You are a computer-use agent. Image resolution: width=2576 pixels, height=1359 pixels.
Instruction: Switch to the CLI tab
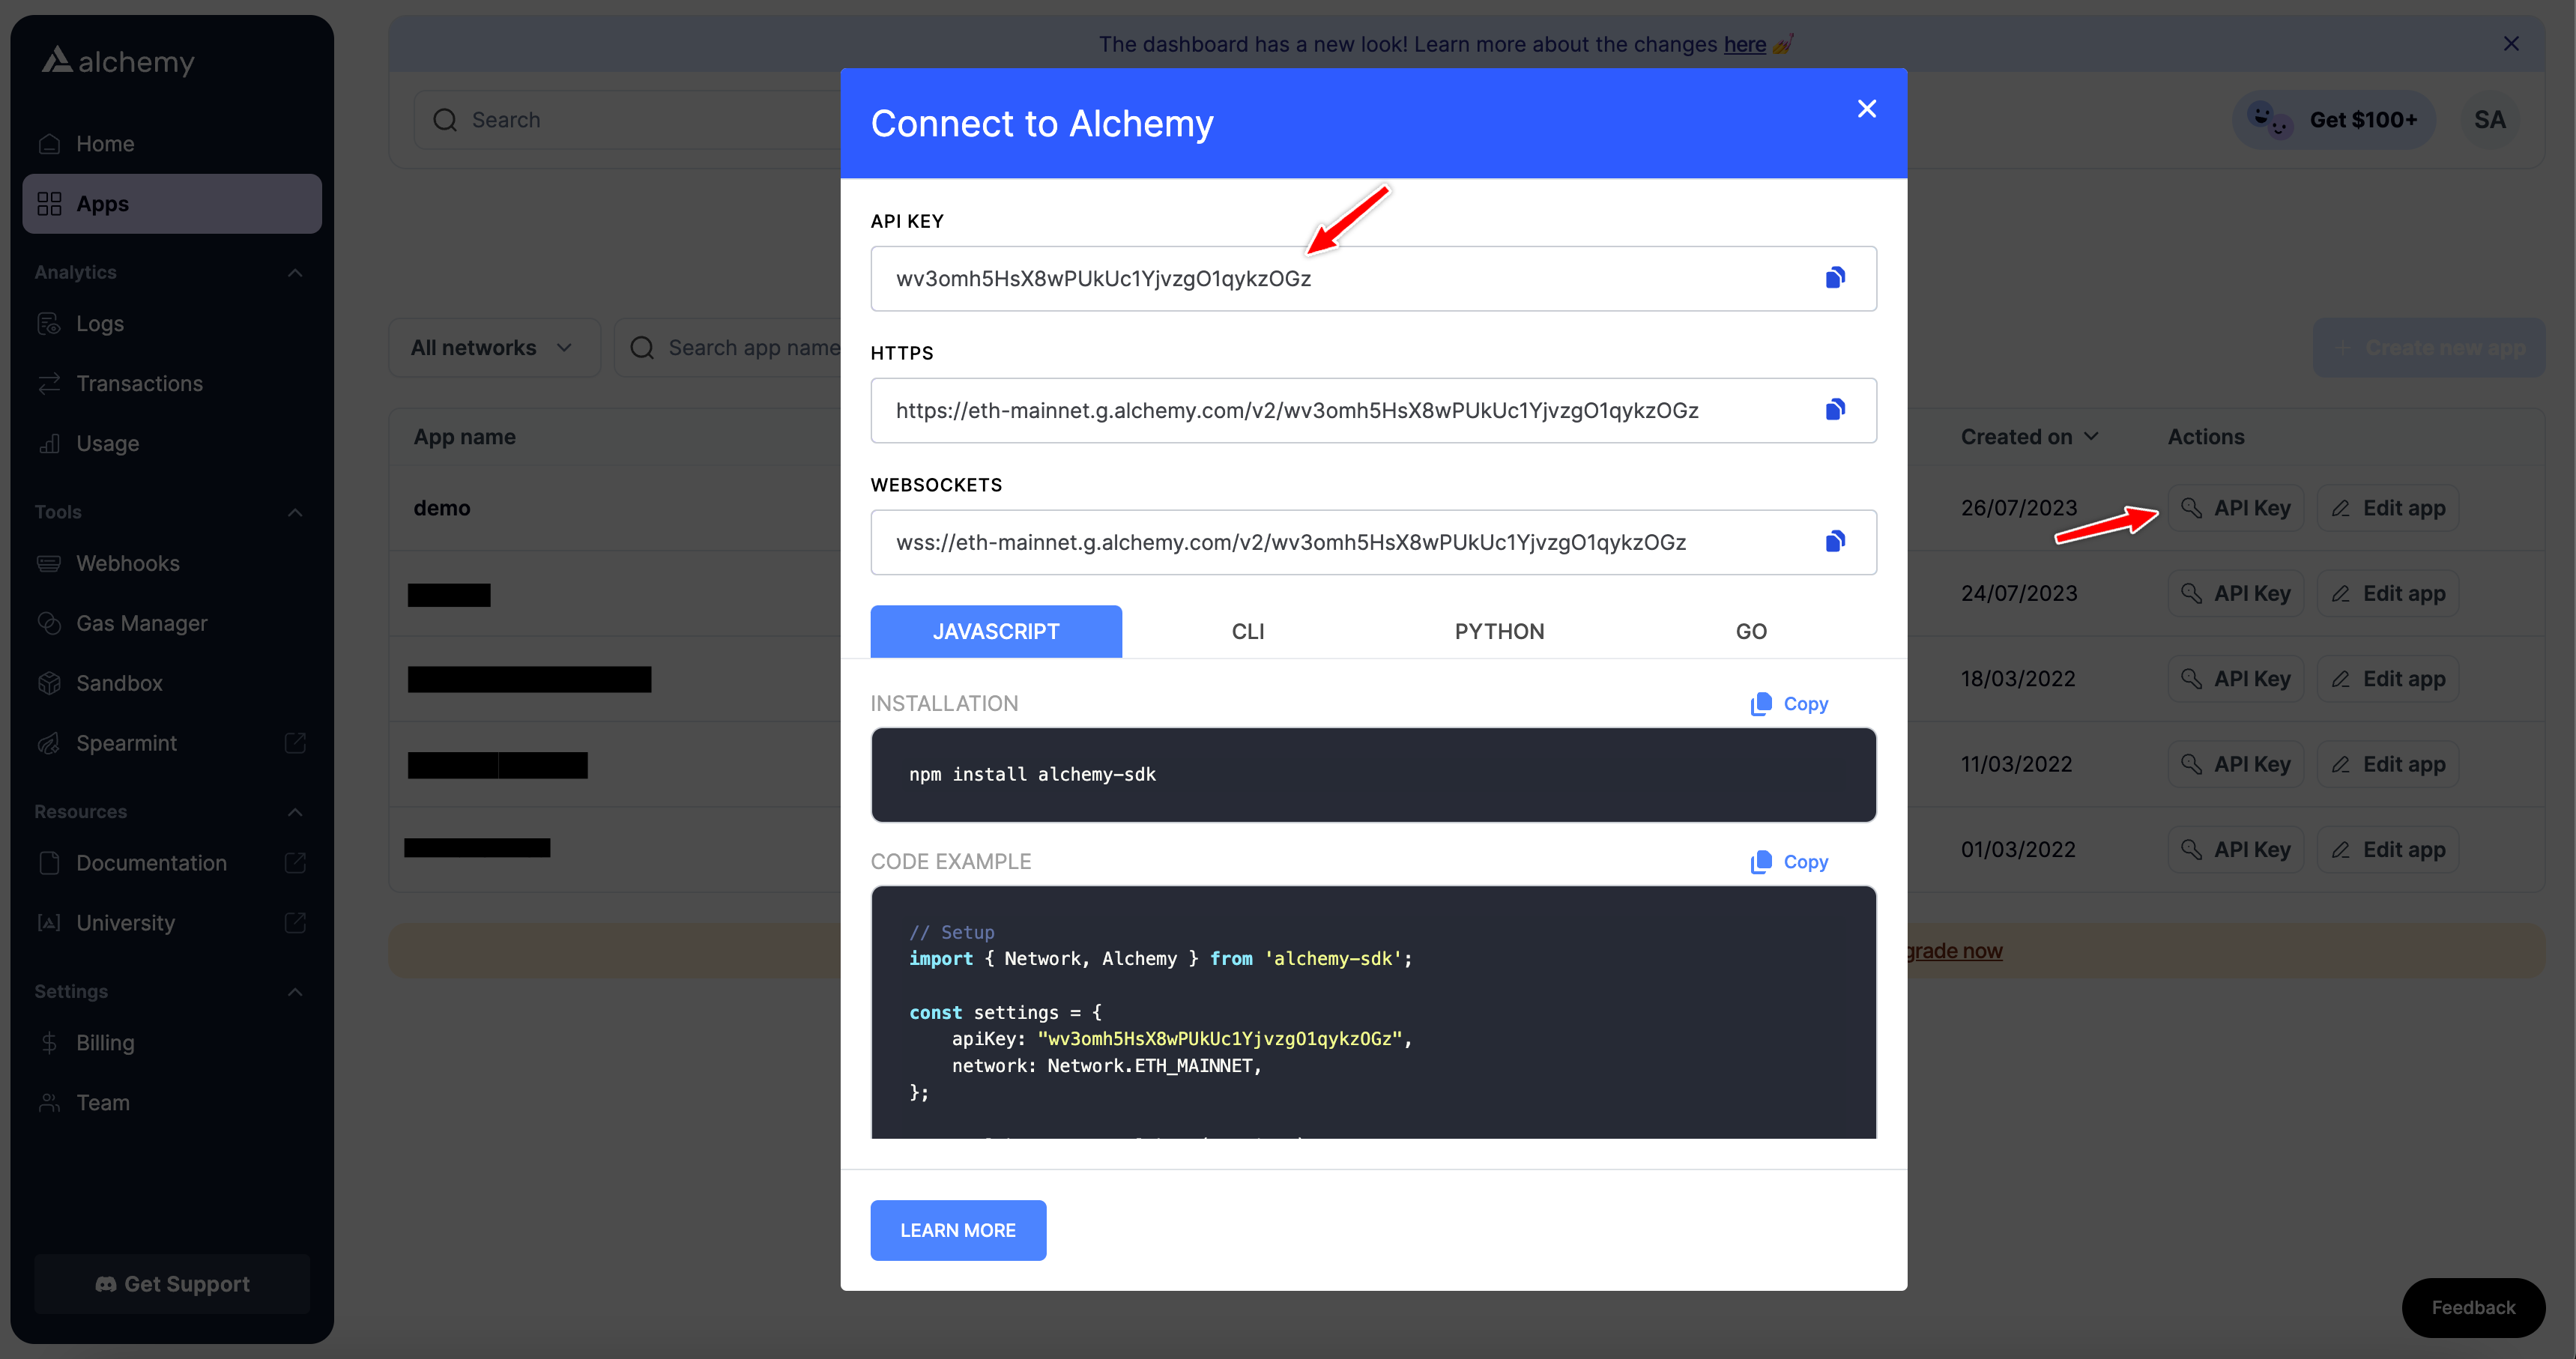(1247, 631)
